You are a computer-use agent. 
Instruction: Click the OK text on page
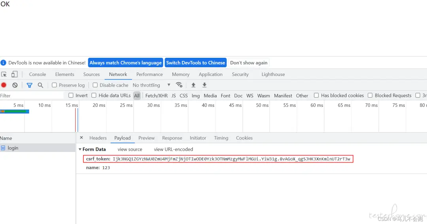tap(5, 4)
